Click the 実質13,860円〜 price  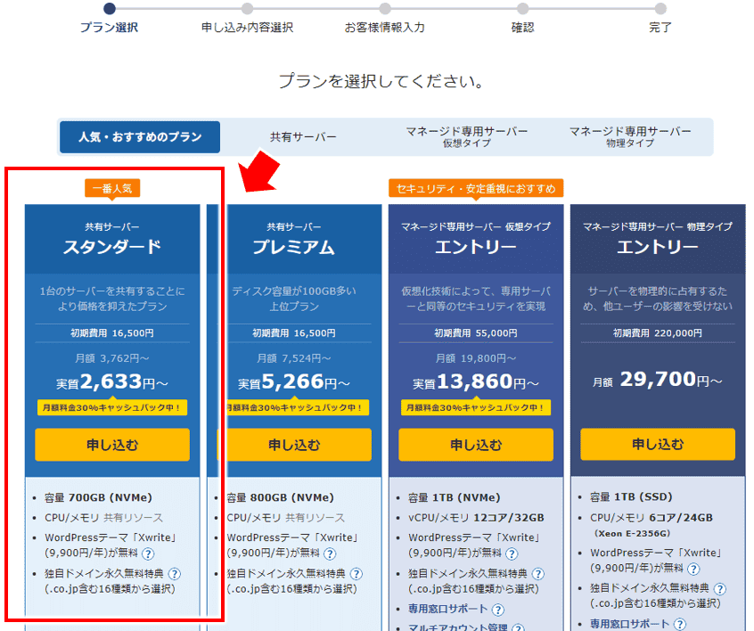(x=476, y=381)
